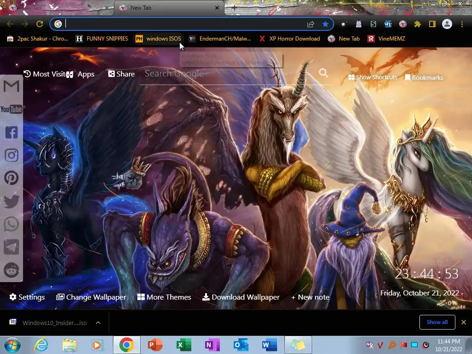Open OneNote from taskbar
Image resolution: width=472 pixels, height=354 pixels.
pos(212,345)
